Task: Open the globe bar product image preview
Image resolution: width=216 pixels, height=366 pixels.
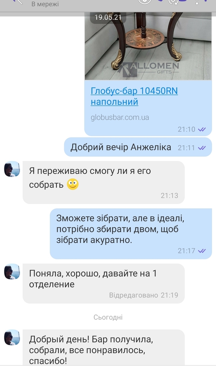Action: click(x=148, y=46)
